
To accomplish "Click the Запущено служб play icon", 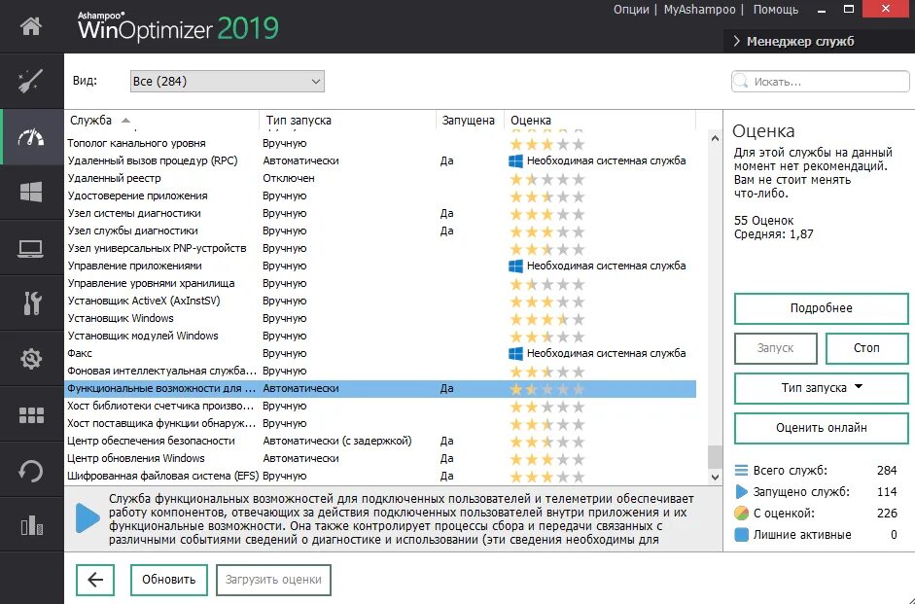I will pyautogui.click(x=741, y=492).
